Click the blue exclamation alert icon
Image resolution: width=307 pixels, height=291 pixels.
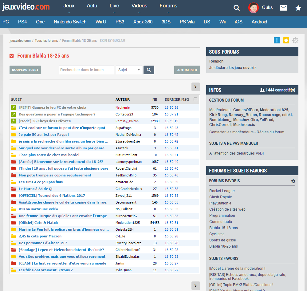coord(277,40)
